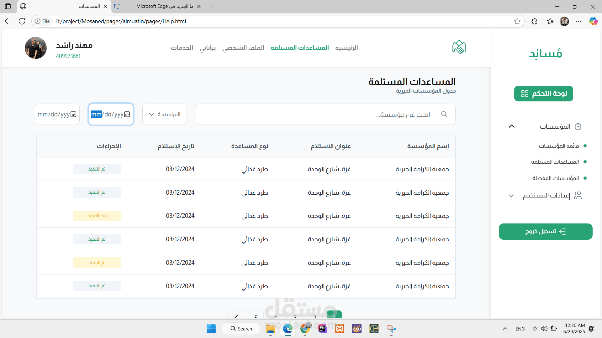This screenshot has height=338, width=602.
Task: Click the المؤسسات clipboard icon in sidebar
Action: (578, 126)
